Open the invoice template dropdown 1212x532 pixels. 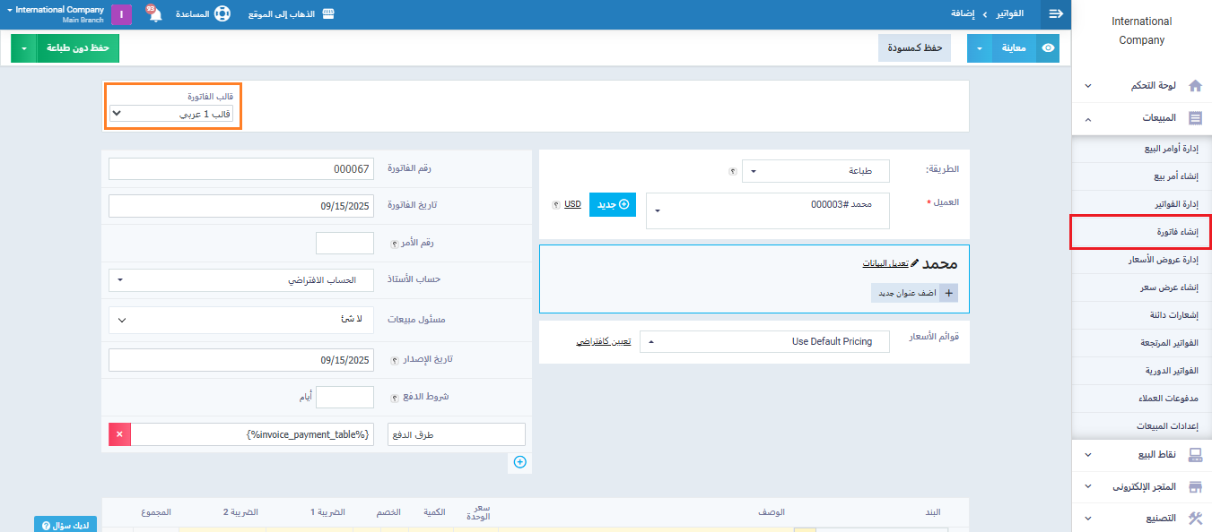pos(172,114)
